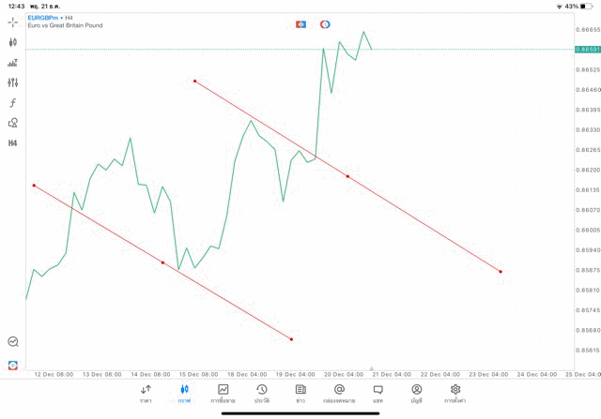Tap the clock-check icon at lower left
Viewport: 601px width, 419px height.
pyautogui.click(x=13, y=342)
